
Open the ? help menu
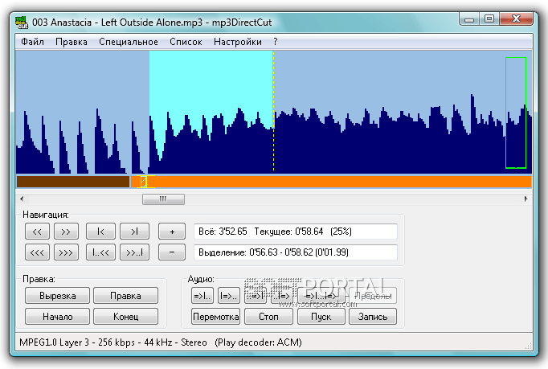point(276,42)
